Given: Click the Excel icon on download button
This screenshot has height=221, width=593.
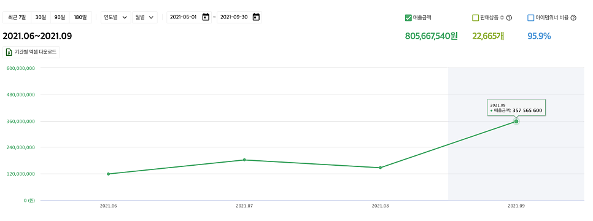Looking at the screenshot, I should point(9,53).
